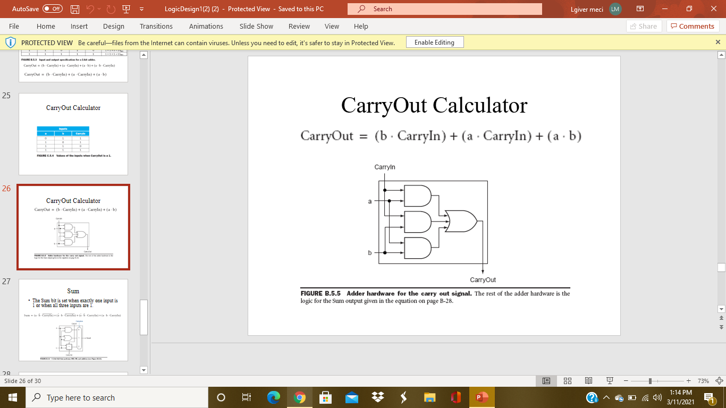Screen dimensions: 726x408
Task: Go to previous slide double-arrow button
Action: click(721, 318)
